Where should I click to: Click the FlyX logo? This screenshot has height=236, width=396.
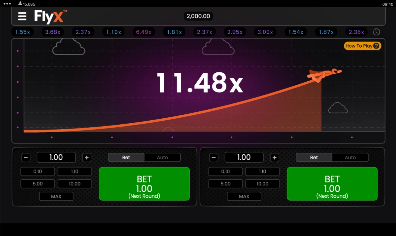tap(50, 17)
